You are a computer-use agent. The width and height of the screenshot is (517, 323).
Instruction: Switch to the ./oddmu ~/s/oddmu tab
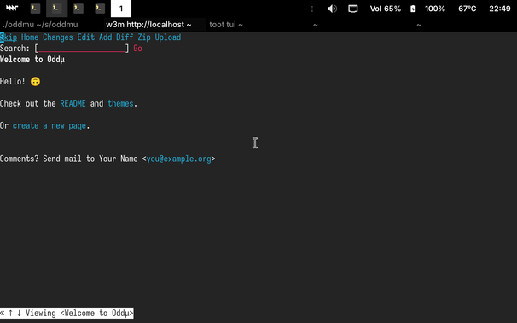tap(40, 25)
